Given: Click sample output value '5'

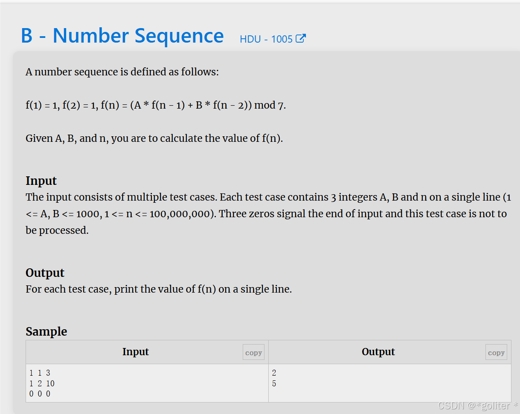Looking at the screenshot, I should click(274, 384).
